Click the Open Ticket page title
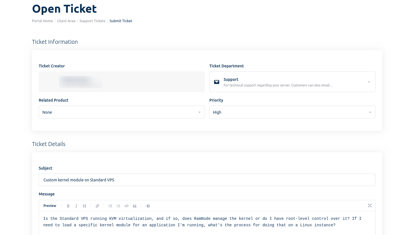 65,9
